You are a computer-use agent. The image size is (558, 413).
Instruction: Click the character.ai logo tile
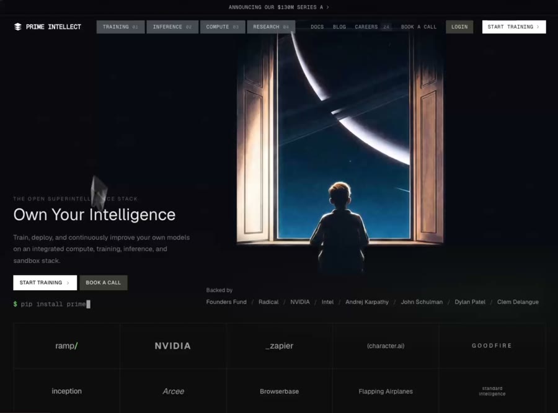point(386,345)
